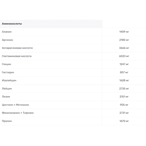Screen dimensions: 146x146
Task: Click the 3666 мг value
Action: pos(124,48)
